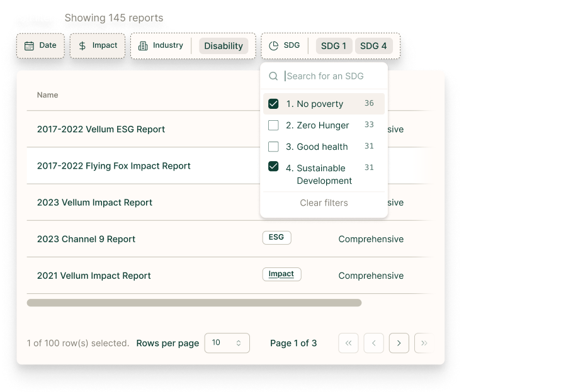Go to the first page arrow

[348, 343]
